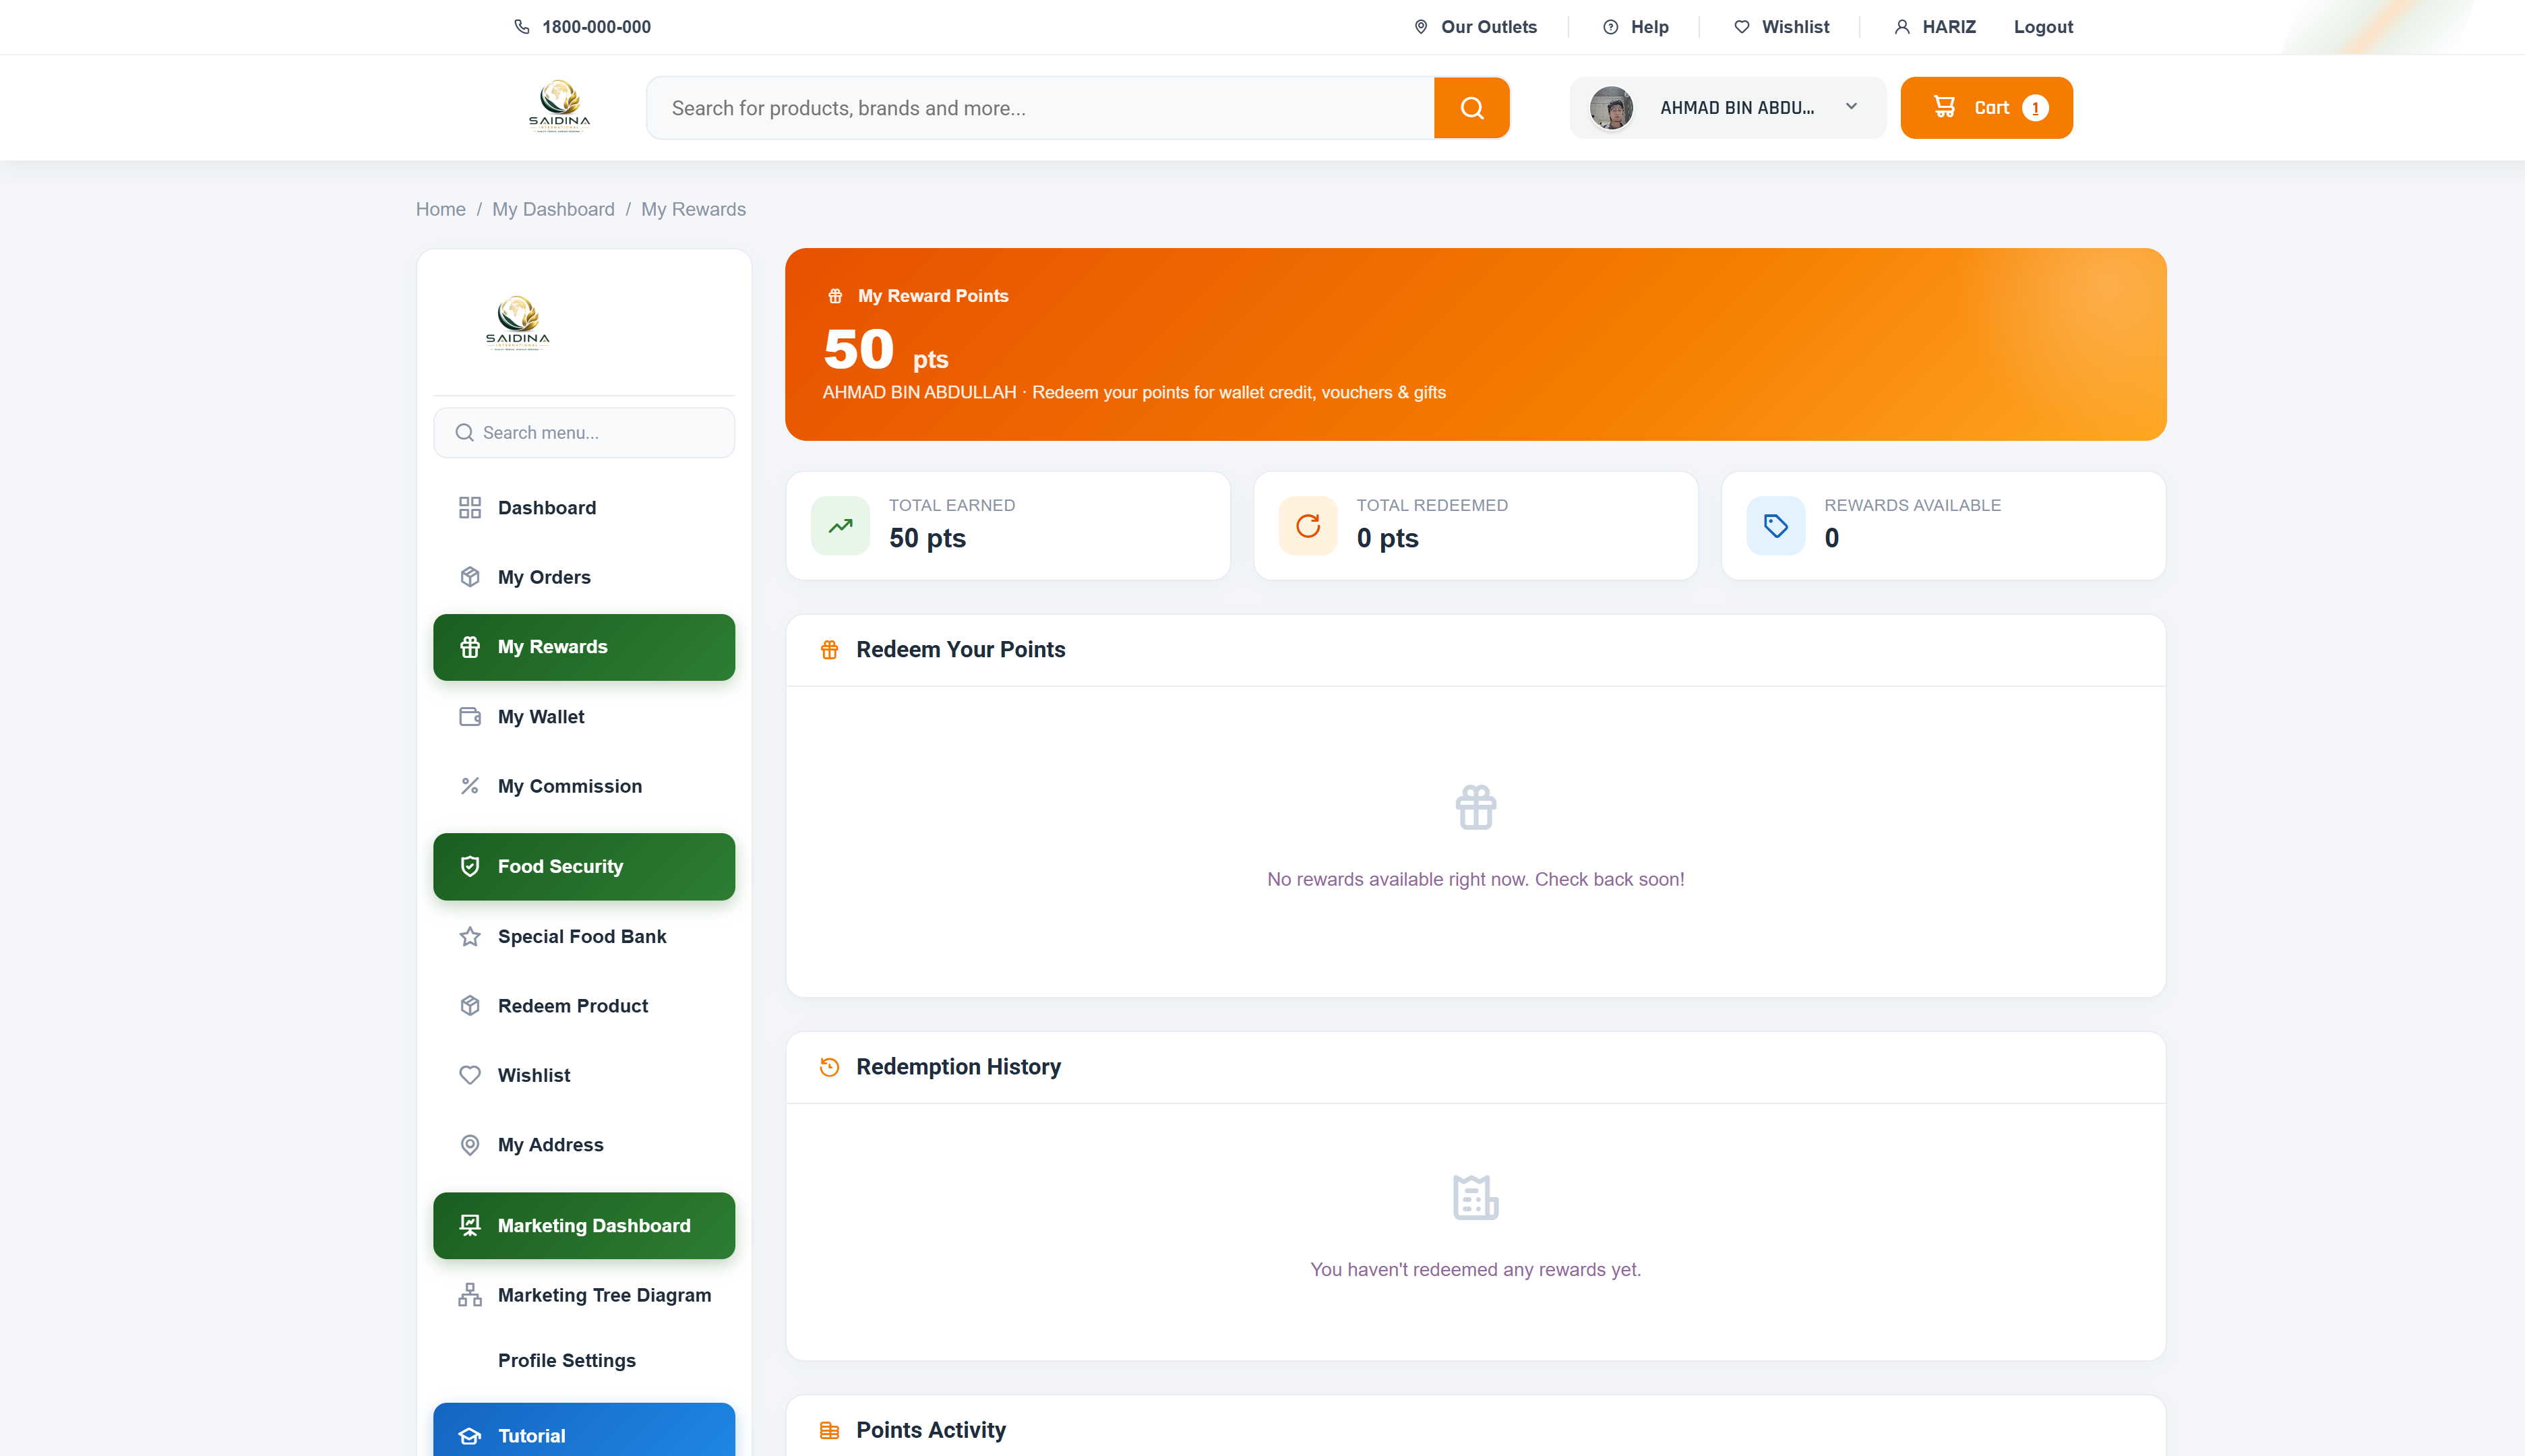Click the Saidina logo in the sidebar

(x=518, y=322)
